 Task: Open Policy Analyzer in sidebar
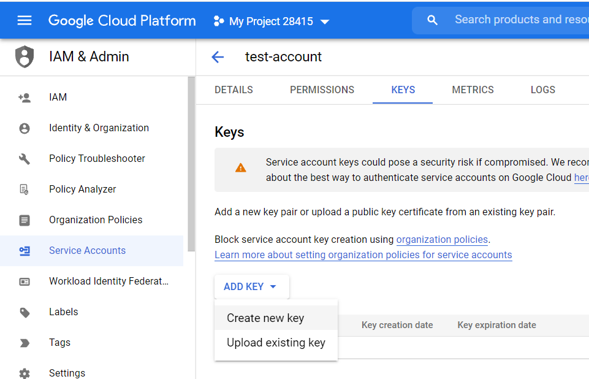click(x=92, y=189)
